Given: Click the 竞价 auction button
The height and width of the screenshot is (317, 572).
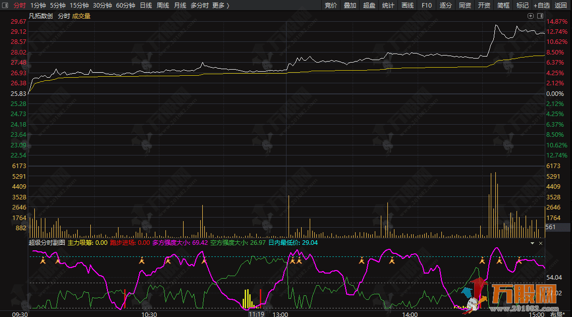Looking at the screenshot, I should (331, 5).
